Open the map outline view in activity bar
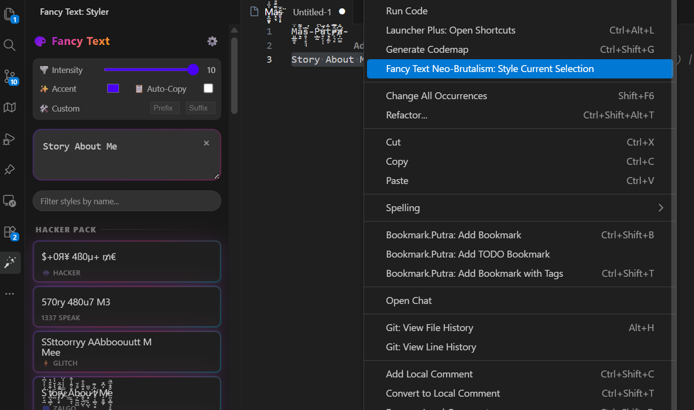Image resolution: width=694 pixels, height=410 pixels. (10, 108)
